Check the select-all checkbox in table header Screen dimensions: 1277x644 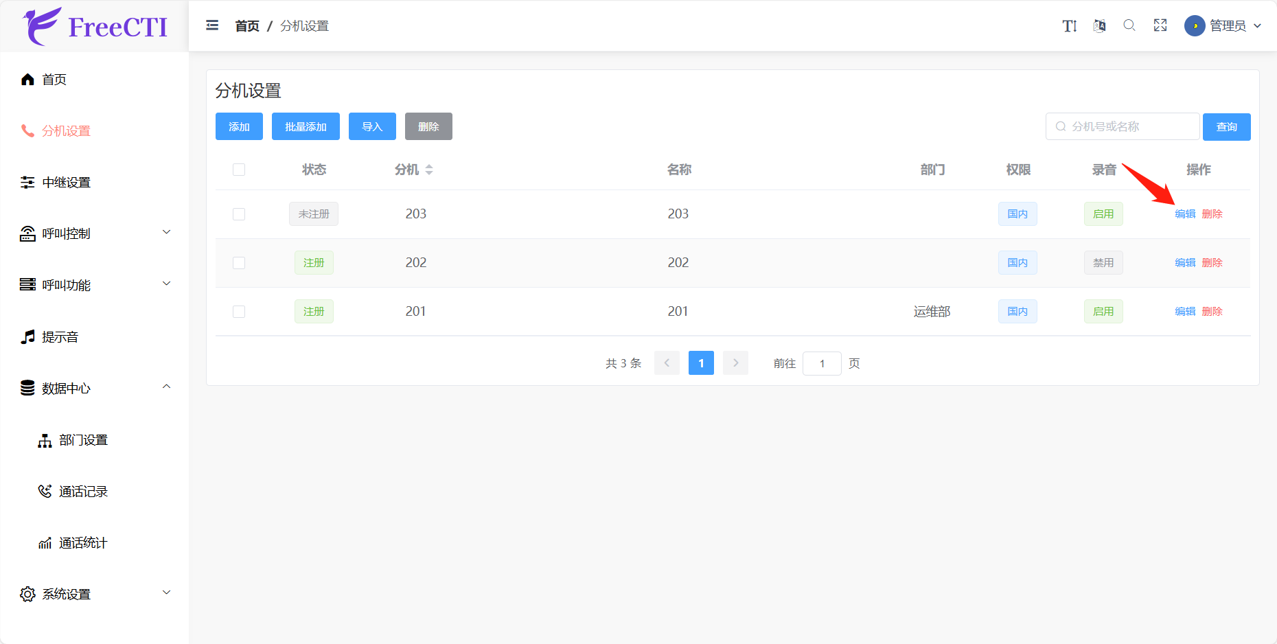coord(239,170)
